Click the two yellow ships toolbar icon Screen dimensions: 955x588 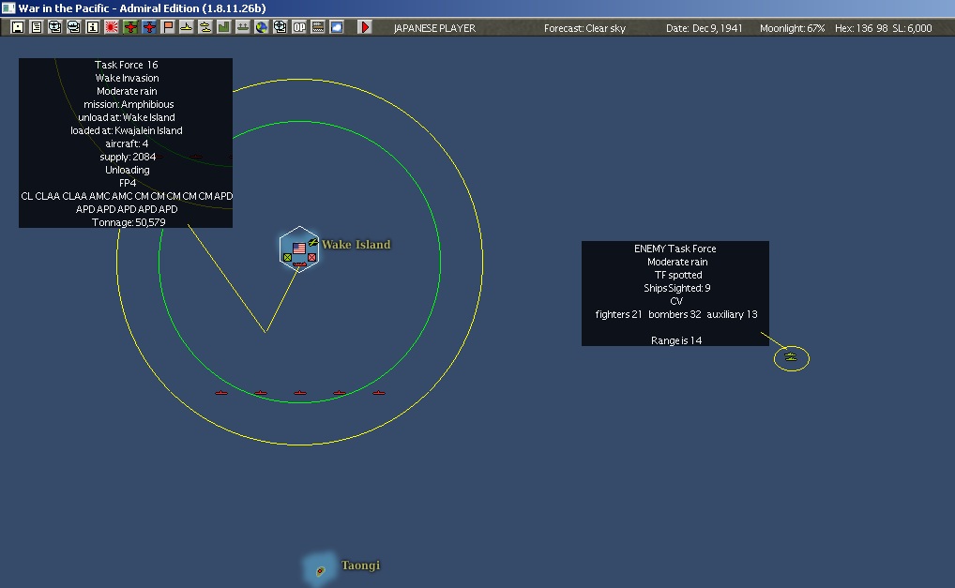coord(205,27)
